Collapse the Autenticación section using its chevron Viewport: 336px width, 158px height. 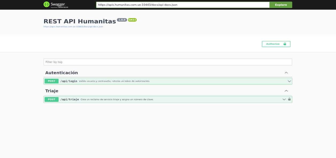286,72
